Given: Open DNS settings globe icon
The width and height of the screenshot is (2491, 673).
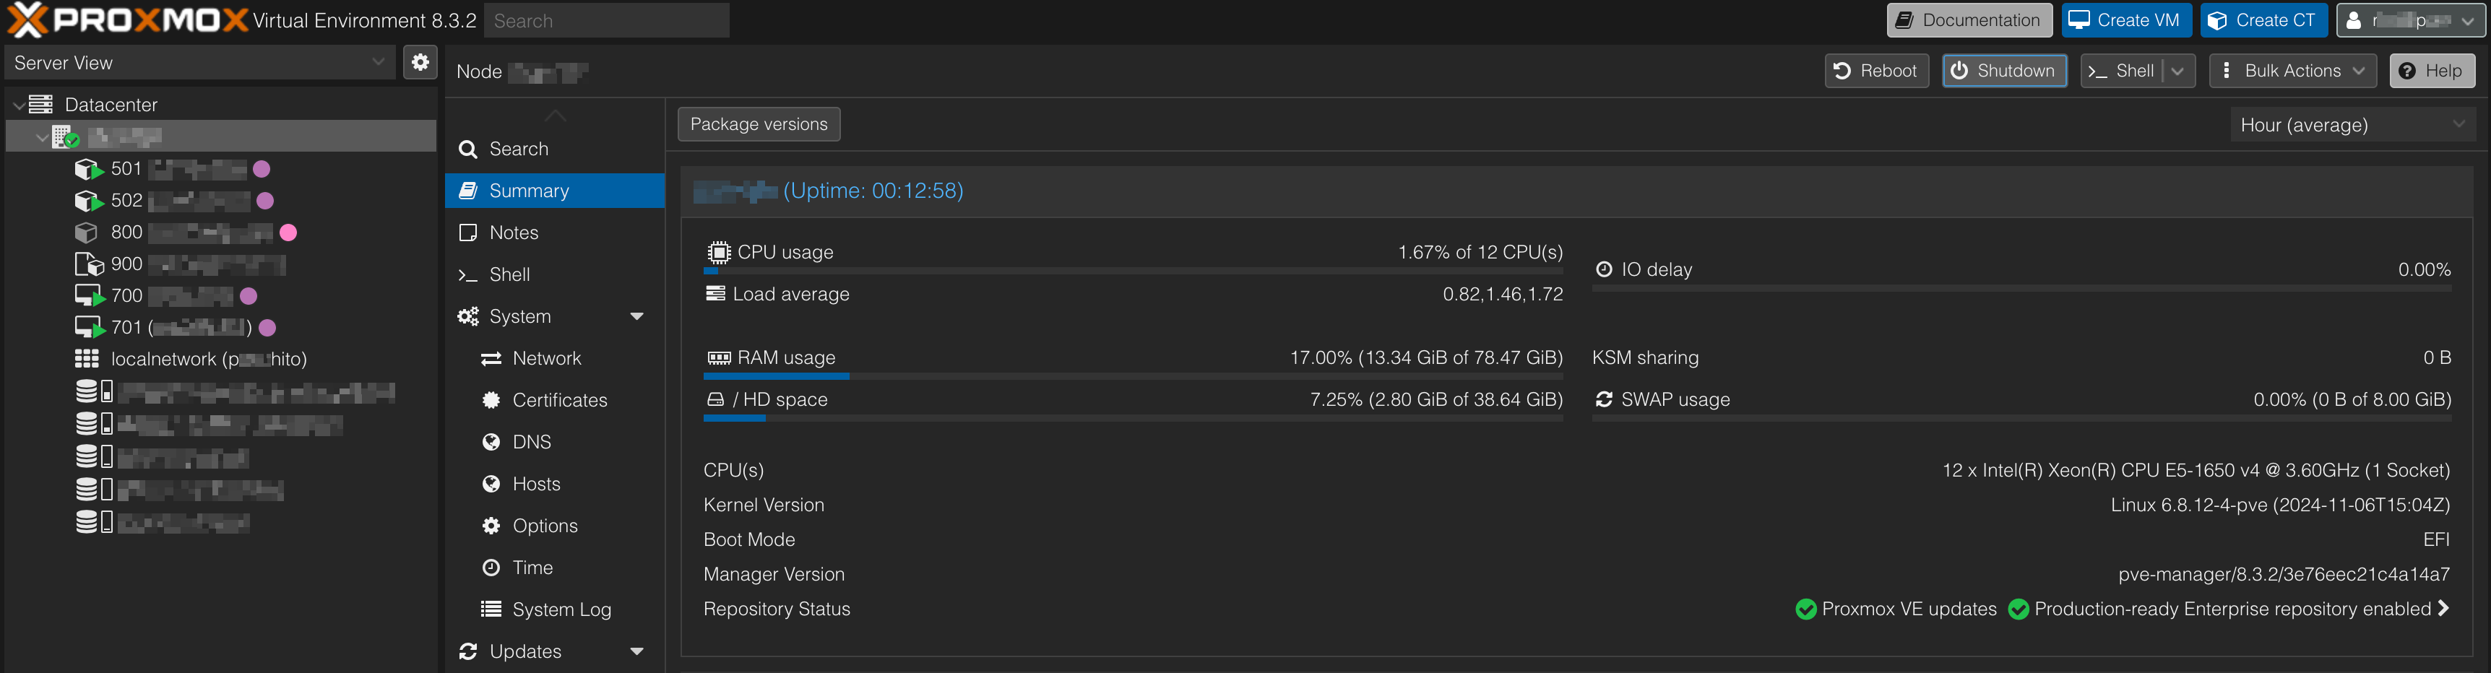Looking at the screenshot, I should point(491,442).
